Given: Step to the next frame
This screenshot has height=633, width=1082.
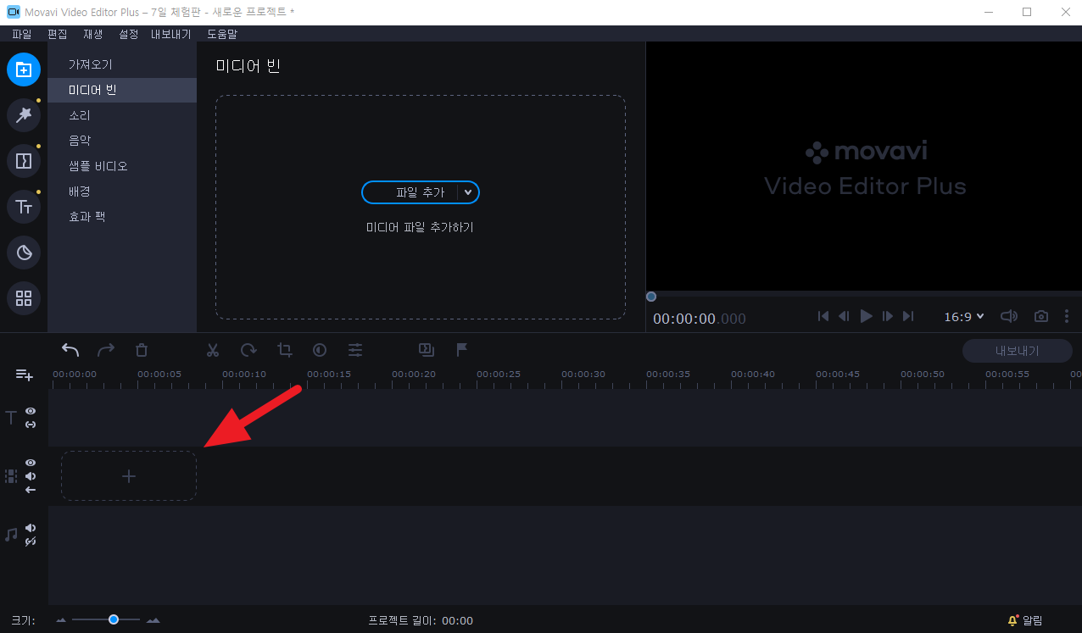Looking at the screenshot, I should click(888, 316).
